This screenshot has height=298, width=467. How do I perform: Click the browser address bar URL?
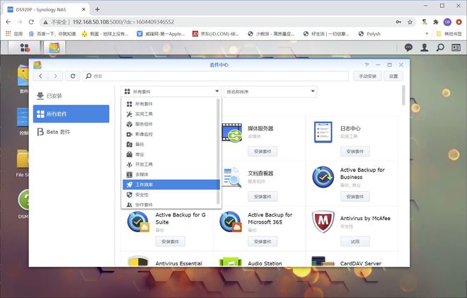coord(124,22)
